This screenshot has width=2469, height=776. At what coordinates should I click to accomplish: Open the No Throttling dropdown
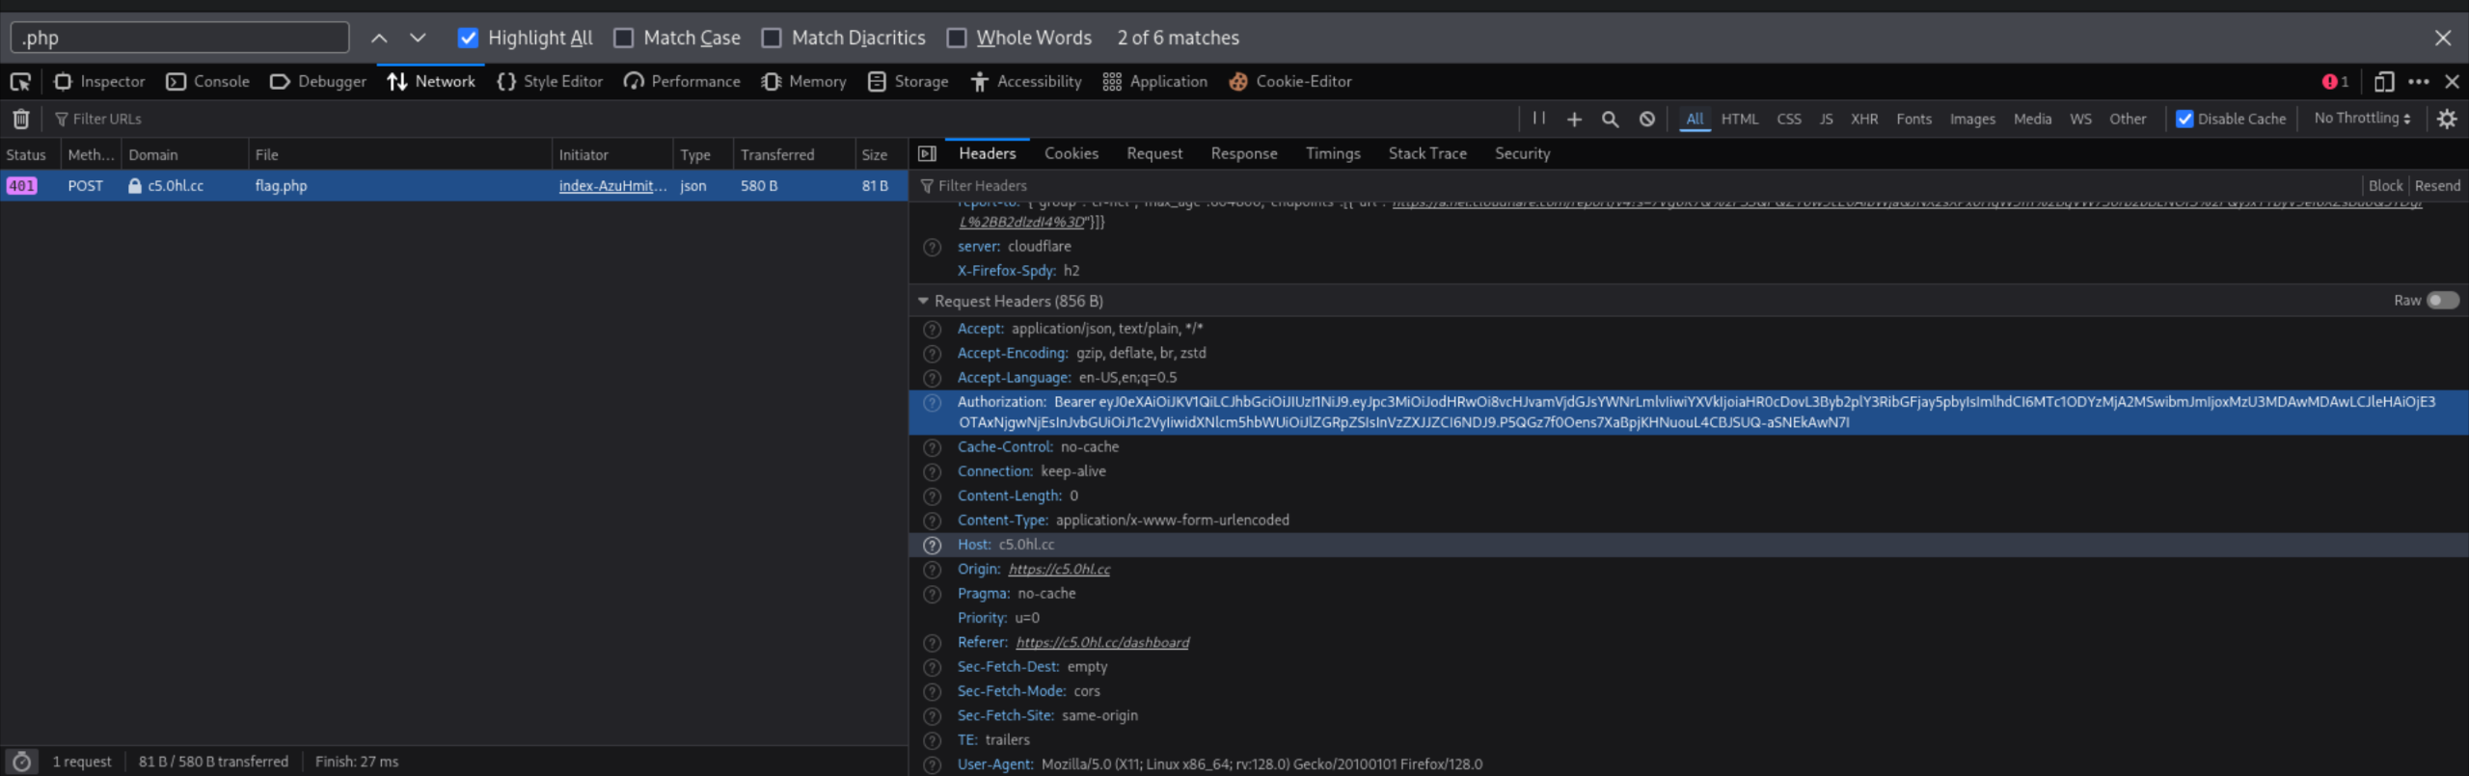click(x=2362, y=119)
